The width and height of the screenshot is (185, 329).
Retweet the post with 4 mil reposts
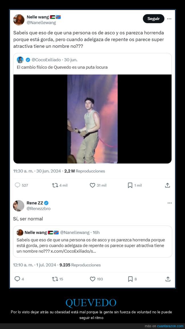pyautogui.click(x=55, y=185)
